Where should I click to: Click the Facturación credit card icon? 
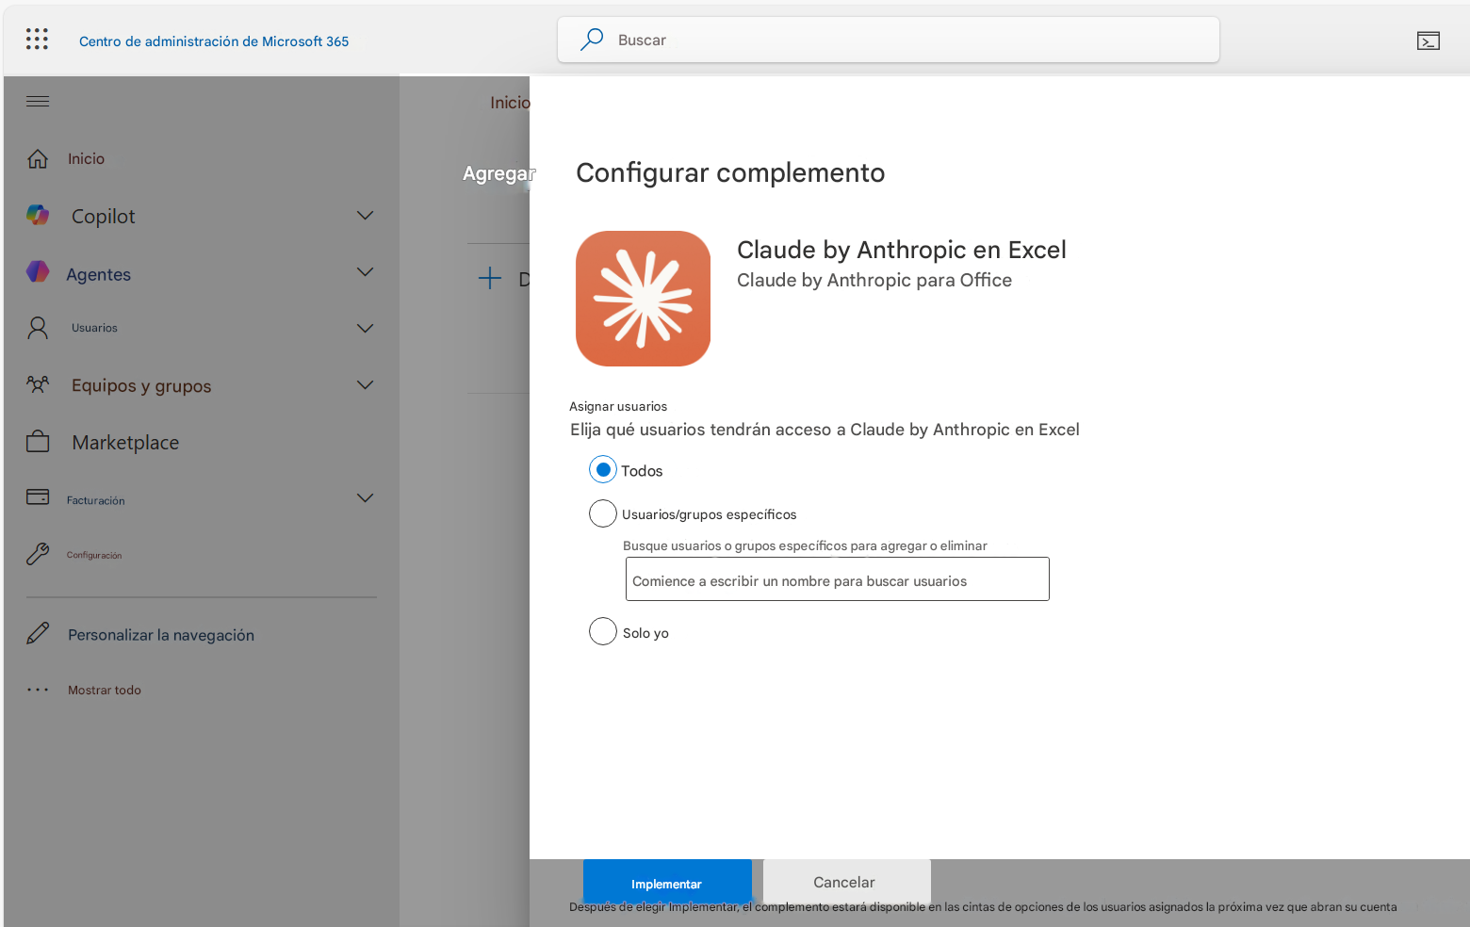click(38, 496)
